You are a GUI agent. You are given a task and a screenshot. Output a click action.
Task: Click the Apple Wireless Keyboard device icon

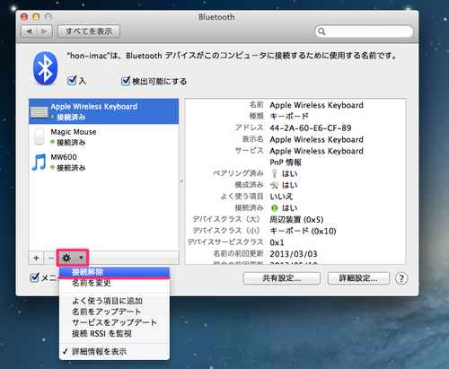[40, 112]
